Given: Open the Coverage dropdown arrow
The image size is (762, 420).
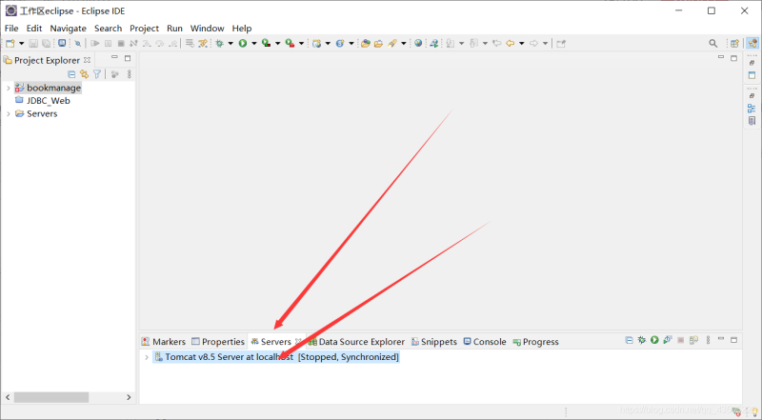Looking at the screenshot, I should click(x=277, y=43).
